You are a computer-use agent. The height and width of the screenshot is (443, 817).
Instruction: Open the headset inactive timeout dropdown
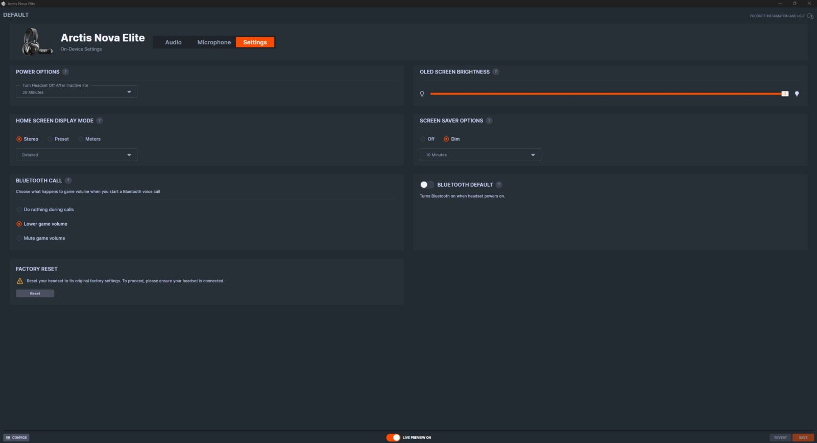[x=77, y=92]
